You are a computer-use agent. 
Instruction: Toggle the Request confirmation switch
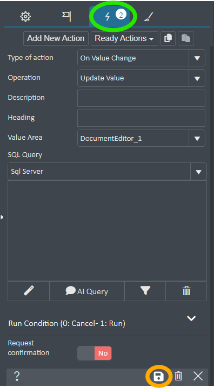click(95, 353)
